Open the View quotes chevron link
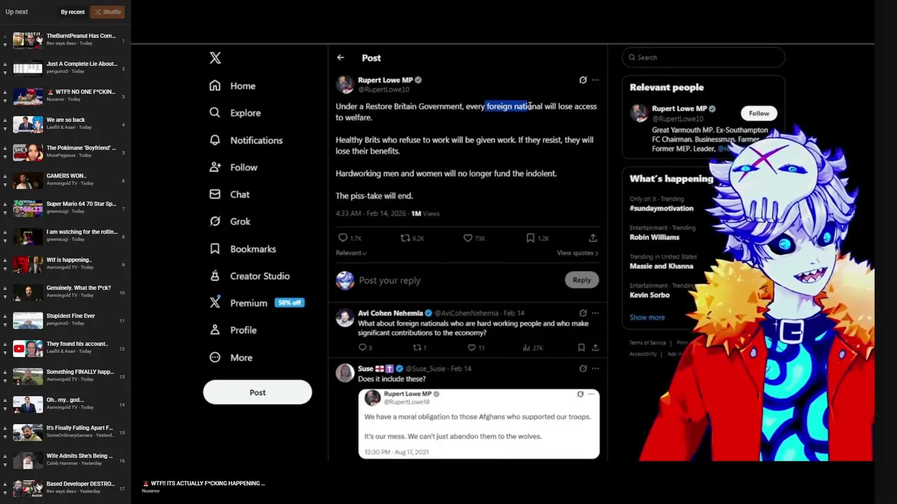 click(577, 253)
